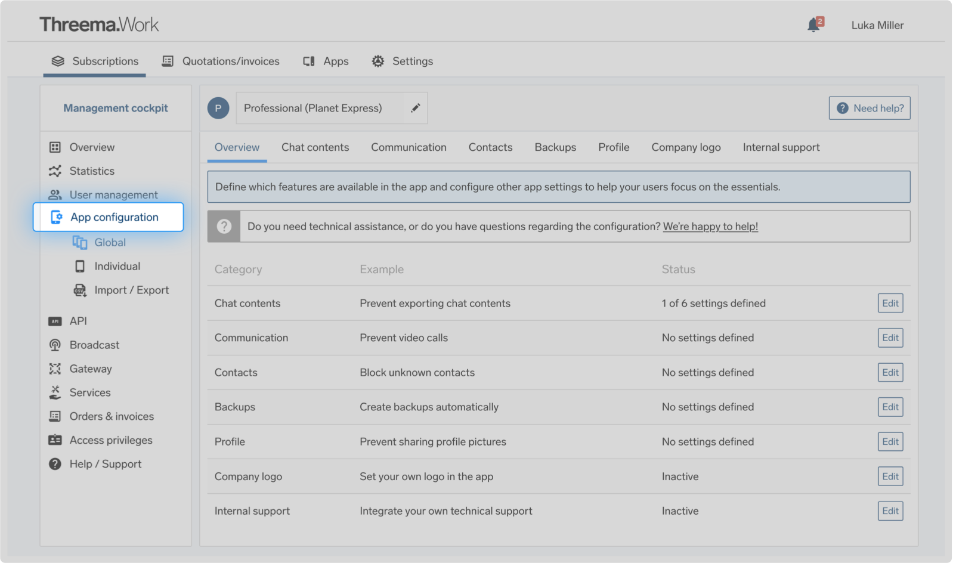Edit the Company logo row
953x563 pixels.
pos(890,476)
